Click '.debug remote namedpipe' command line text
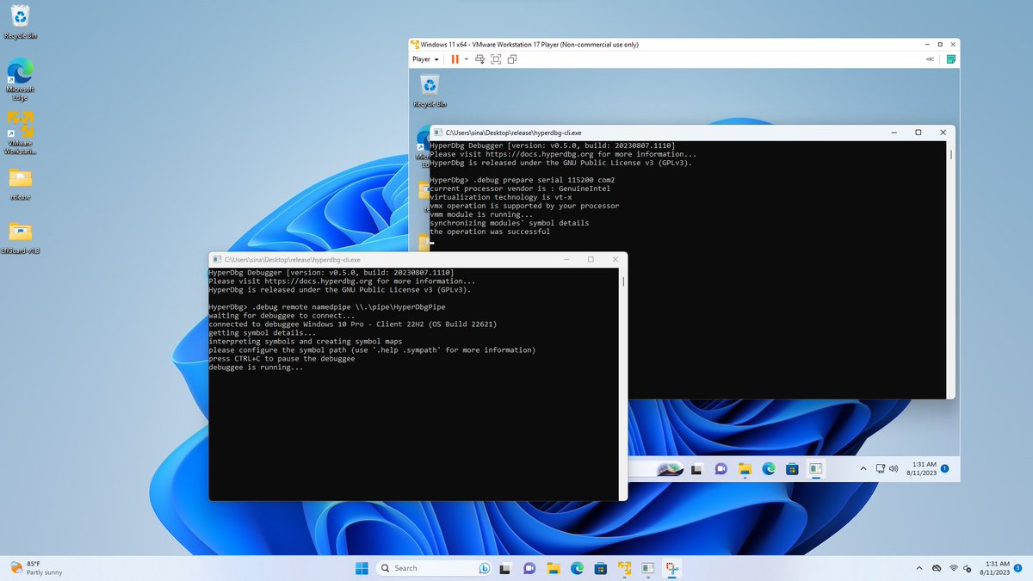Image resolution: width=1033 pixels, height=581 pixels. coord(348,307)
